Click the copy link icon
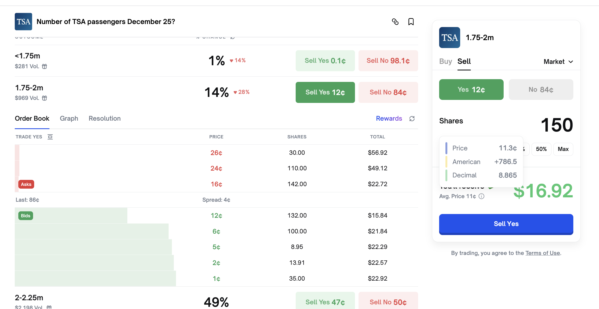This screenshot has width=599, height=309. (395, 22)
